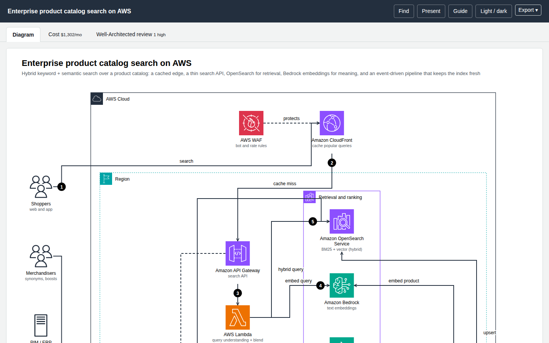Click the 'cache popular queries' caption
Image resolution: width=549 pixels, height=343 pixels.
click(332, 146)
